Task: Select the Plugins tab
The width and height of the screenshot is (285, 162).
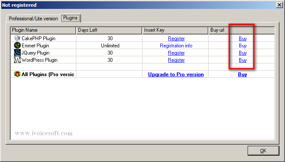Action: [70, 18]
